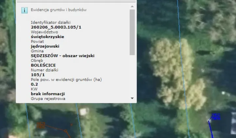Select parcel number value '105/1'
The height and width of the screenshot is (138, 236).
coord(38,75)
